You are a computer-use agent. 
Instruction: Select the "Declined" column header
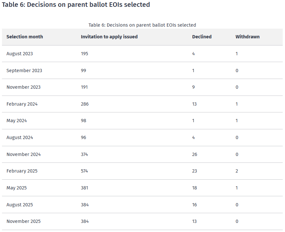coord(202,37)
